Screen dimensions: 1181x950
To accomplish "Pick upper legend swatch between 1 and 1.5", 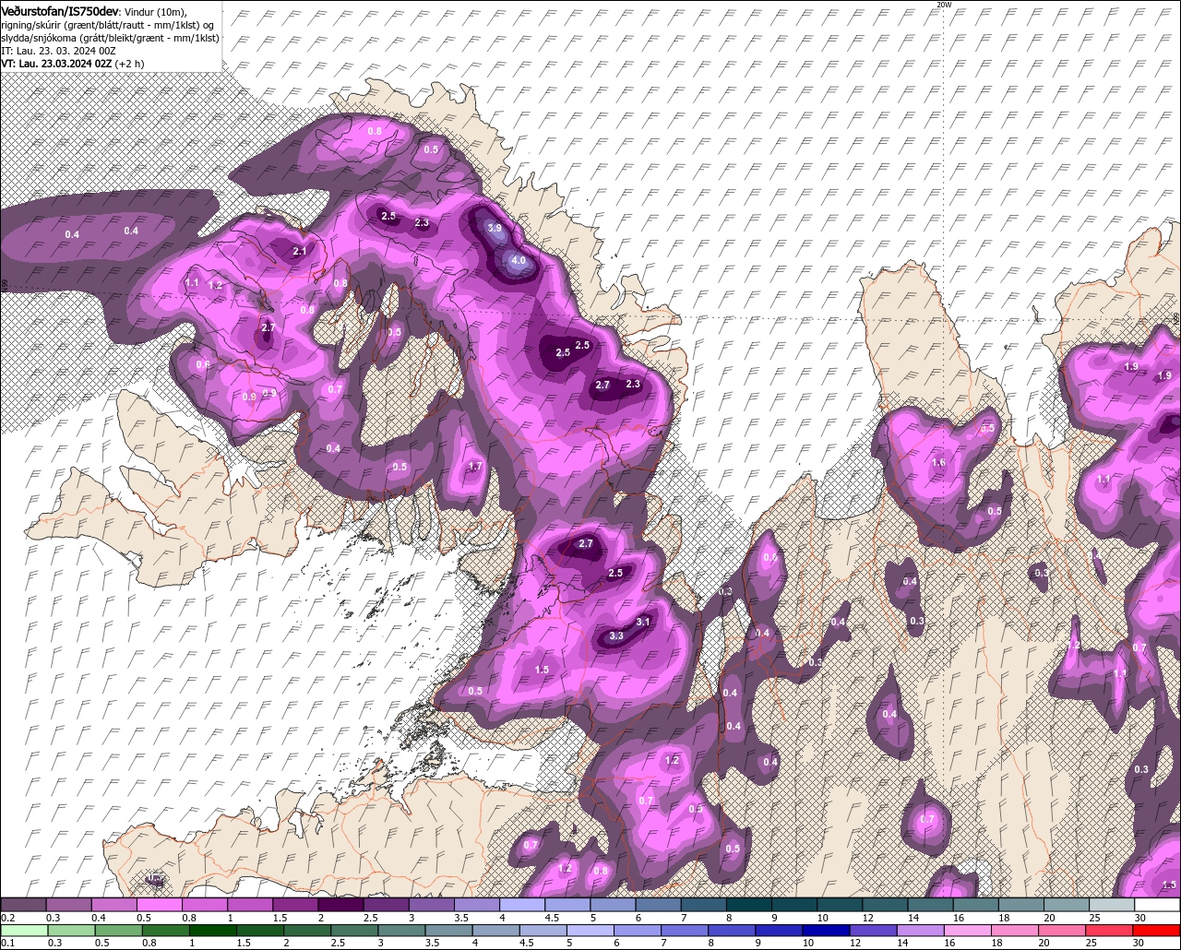I will point(251,905).
